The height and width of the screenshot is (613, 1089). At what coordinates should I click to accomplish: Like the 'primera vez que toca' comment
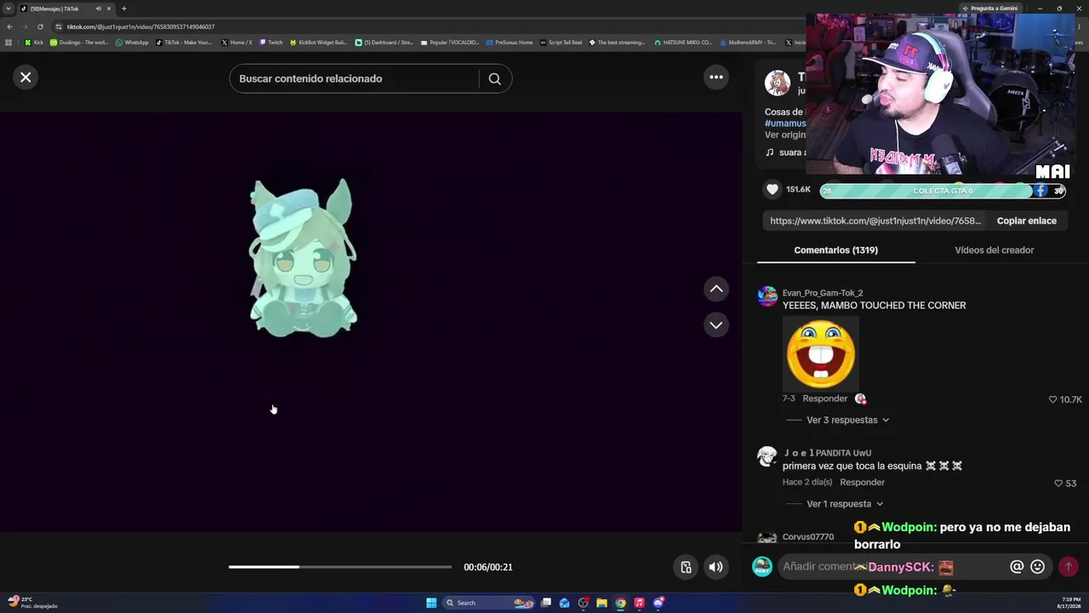coord(1058,483)
